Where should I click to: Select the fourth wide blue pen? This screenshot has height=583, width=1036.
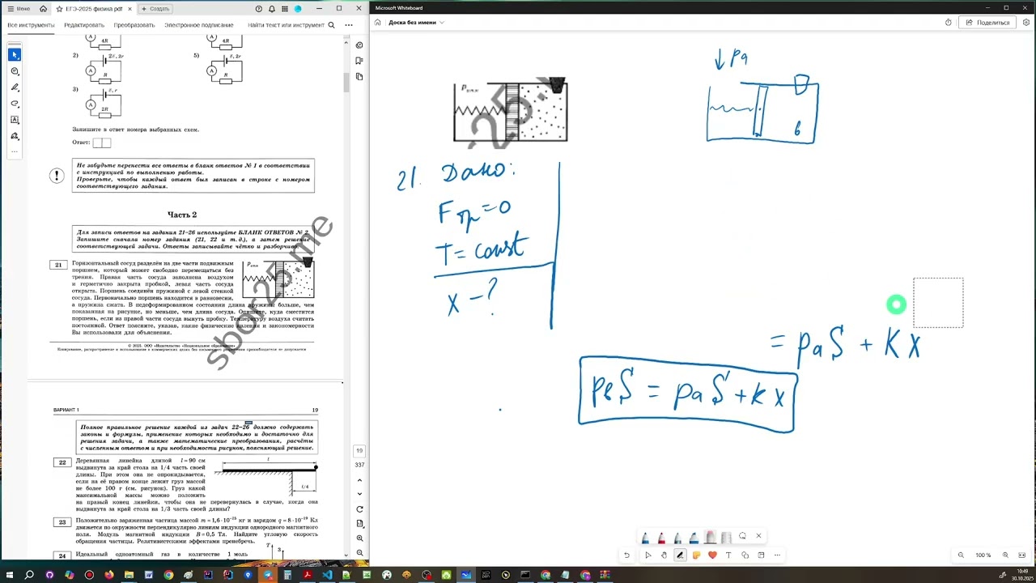pyautogui.click(x=694, y=538)
